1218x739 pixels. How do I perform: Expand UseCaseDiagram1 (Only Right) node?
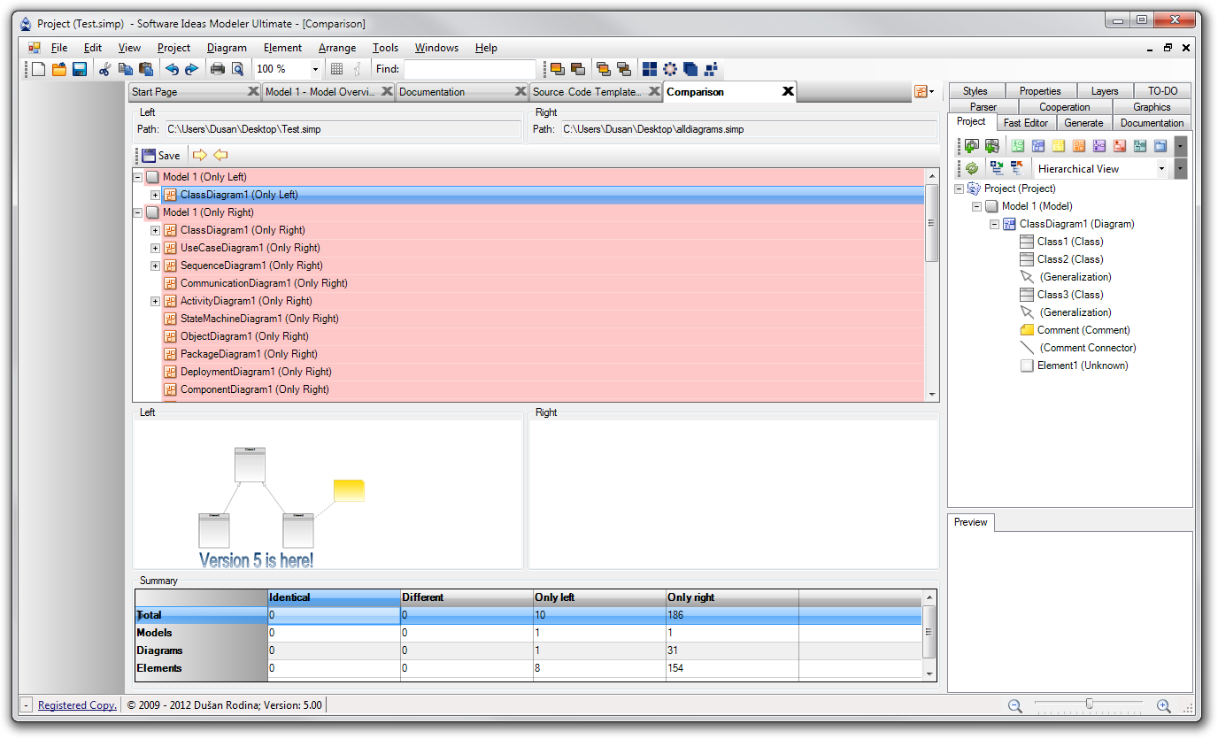155,248
